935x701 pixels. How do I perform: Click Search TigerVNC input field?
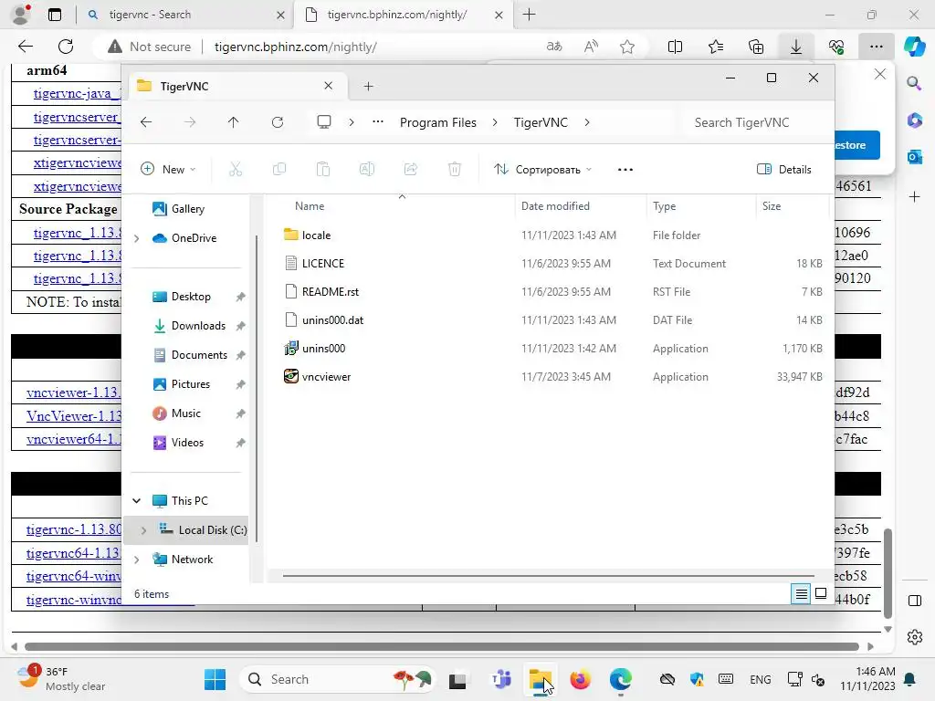[x=754, y=122]
